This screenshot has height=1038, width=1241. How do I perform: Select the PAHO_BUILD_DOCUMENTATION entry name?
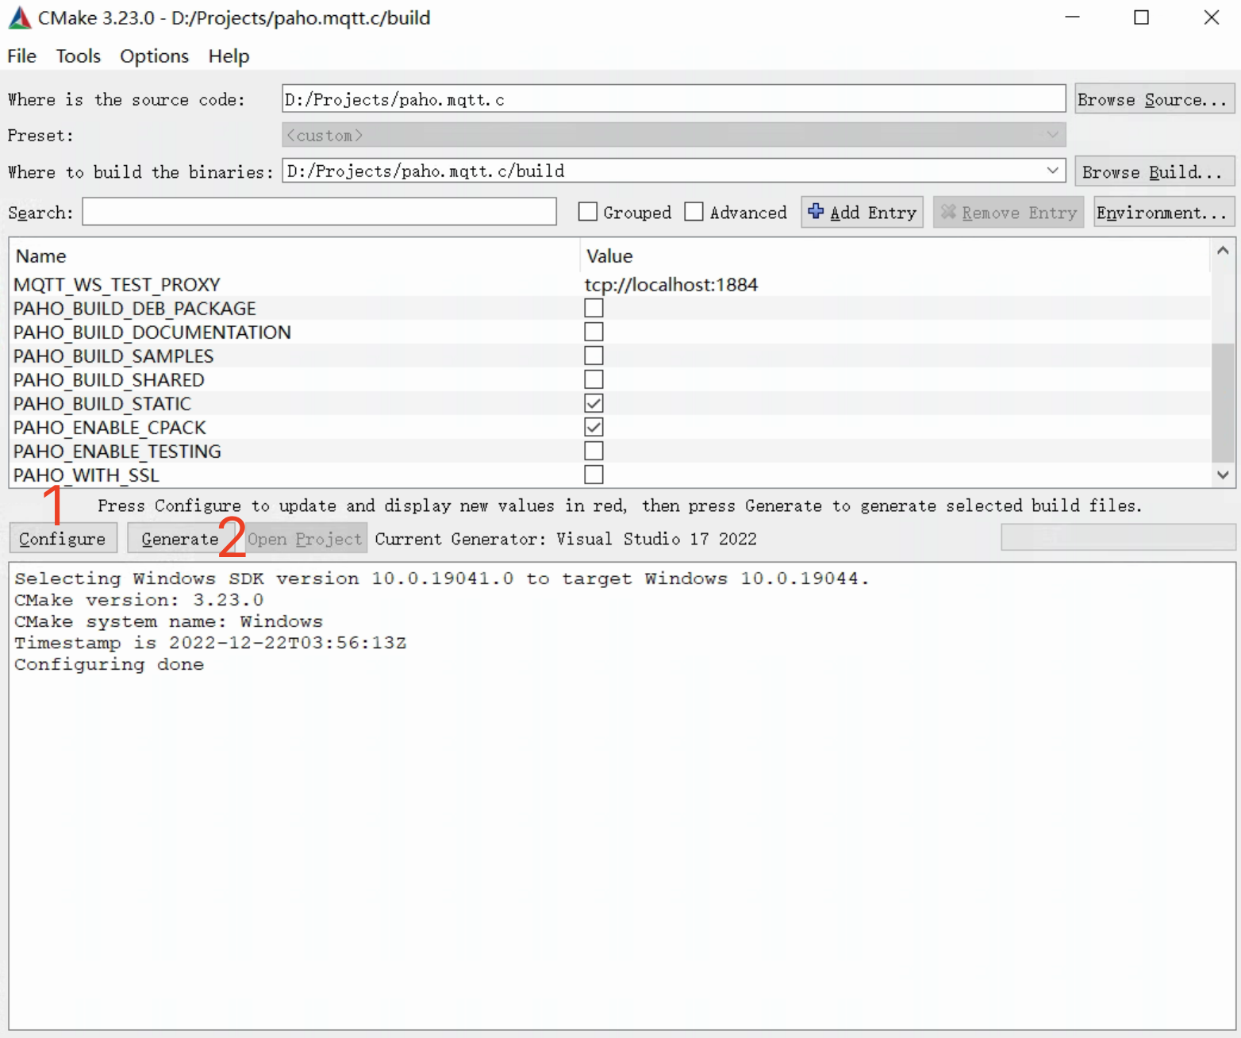click(152, 332)
